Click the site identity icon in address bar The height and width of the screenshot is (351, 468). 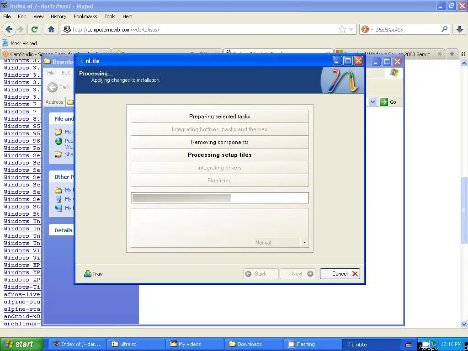pyautogui.click(x=67, y=29)
